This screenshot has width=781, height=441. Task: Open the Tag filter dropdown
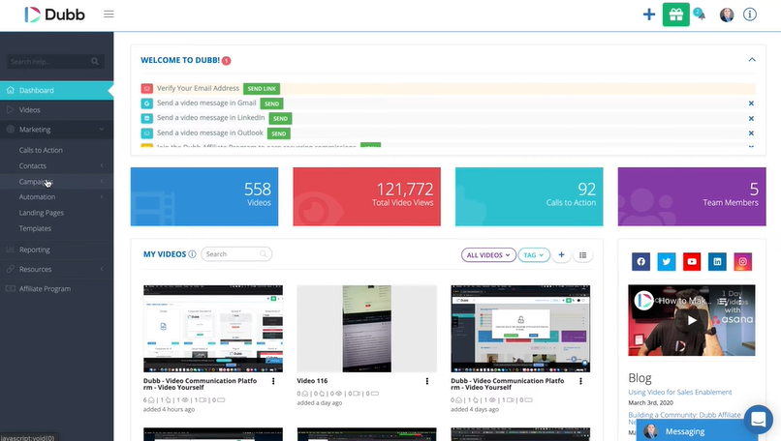coord(534,255)
